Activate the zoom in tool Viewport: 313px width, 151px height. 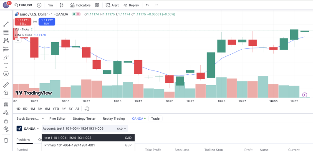point(6,93)
